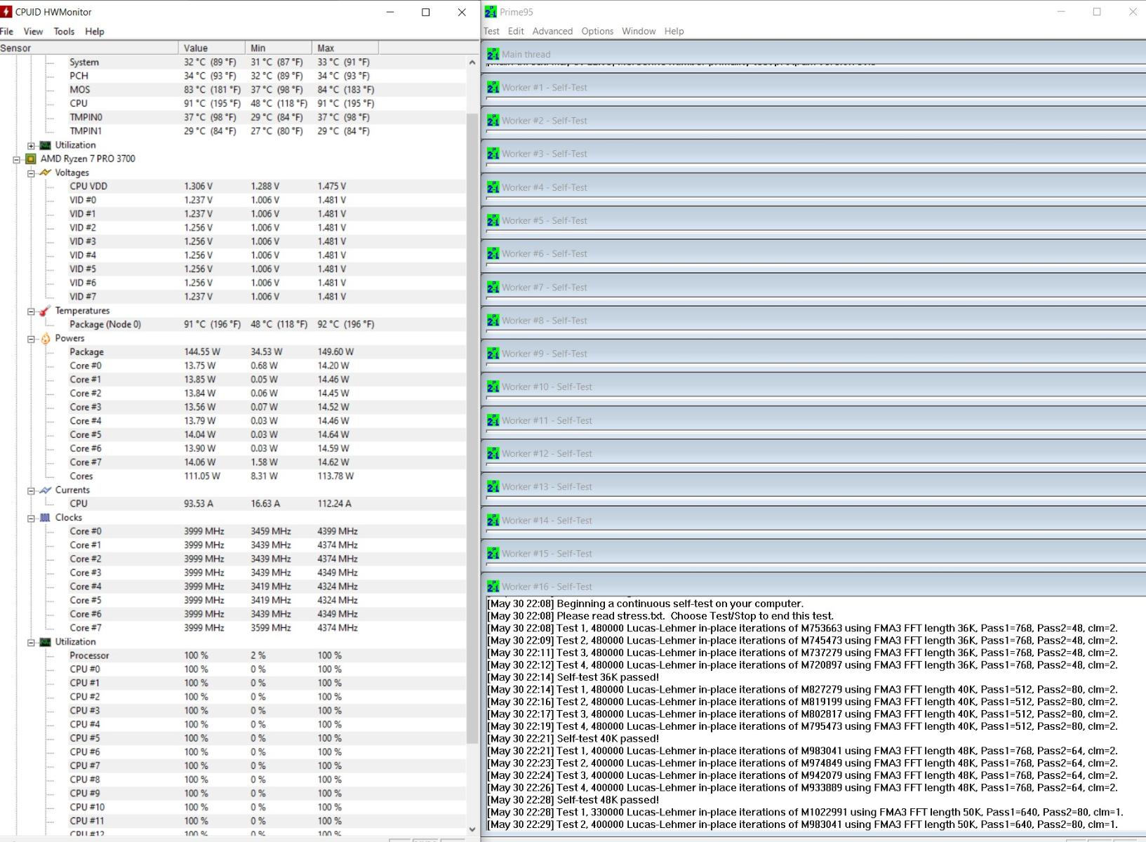Click the Sensor column header
Viewport: 1146px width, 842px height.
pyautogui.click(x=89, y=48)
